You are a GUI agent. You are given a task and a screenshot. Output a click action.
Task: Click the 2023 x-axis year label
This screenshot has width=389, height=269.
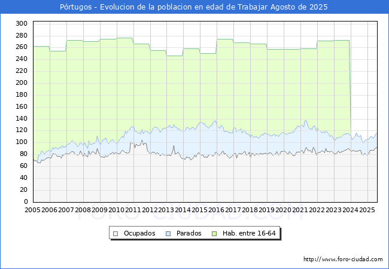click(x=333, y=210)
